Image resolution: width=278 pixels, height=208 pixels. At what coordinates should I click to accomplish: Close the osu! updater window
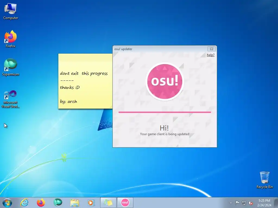click(211, 49)
